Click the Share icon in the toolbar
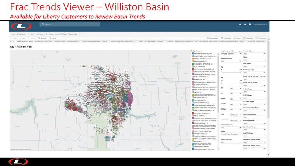This screenshot has height=166, width=295. [235, 38]
